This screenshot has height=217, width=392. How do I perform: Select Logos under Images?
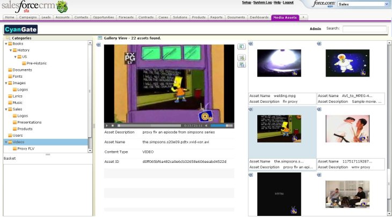(x=23, y=89)
